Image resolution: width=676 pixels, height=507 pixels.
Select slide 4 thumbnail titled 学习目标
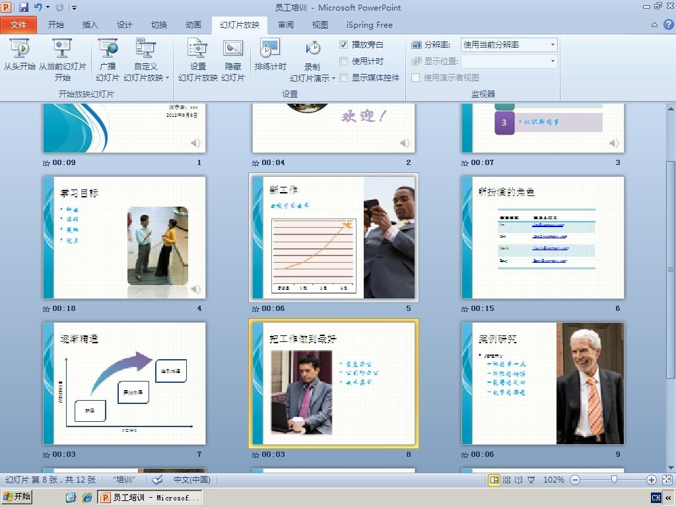(124, 238)
